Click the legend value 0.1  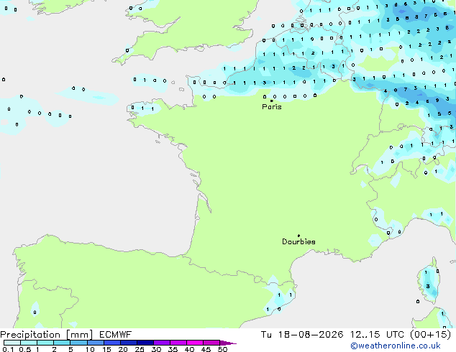8,349
